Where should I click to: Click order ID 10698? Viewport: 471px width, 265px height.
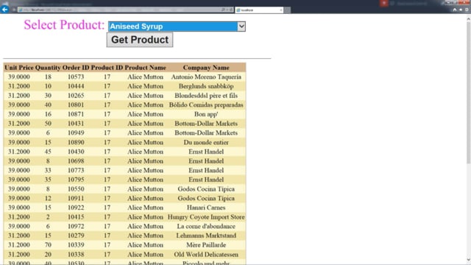click(x=76, y=161)
